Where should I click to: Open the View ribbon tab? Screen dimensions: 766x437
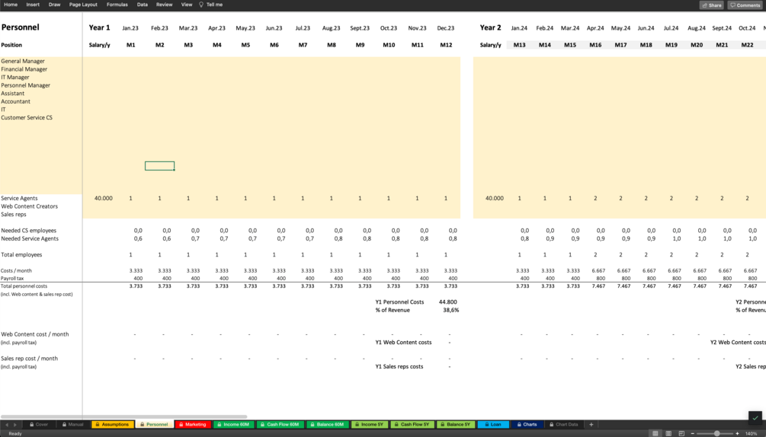(187, 5)
